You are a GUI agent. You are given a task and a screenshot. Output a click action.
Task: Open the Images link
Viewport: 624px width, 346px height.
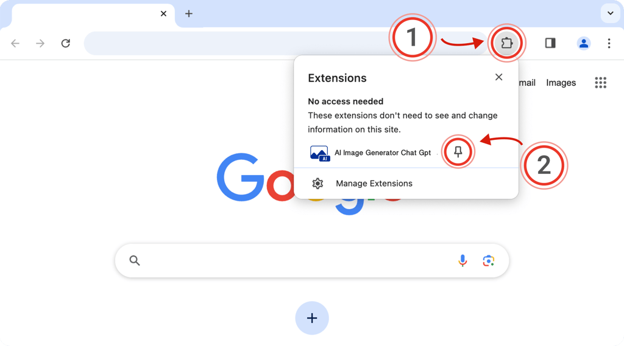tap(561, 83)
